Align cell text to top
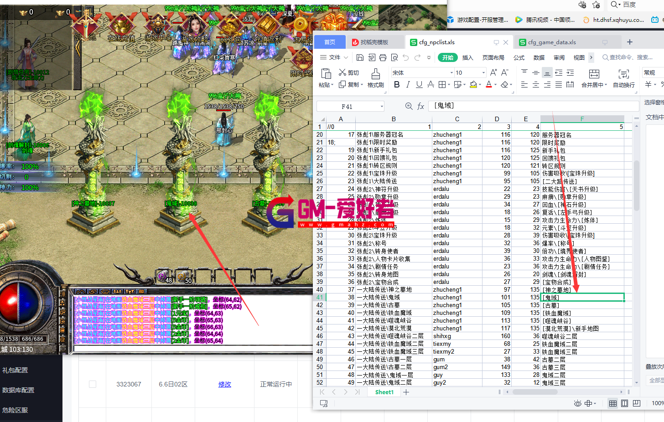 click(x=524, y=72)
